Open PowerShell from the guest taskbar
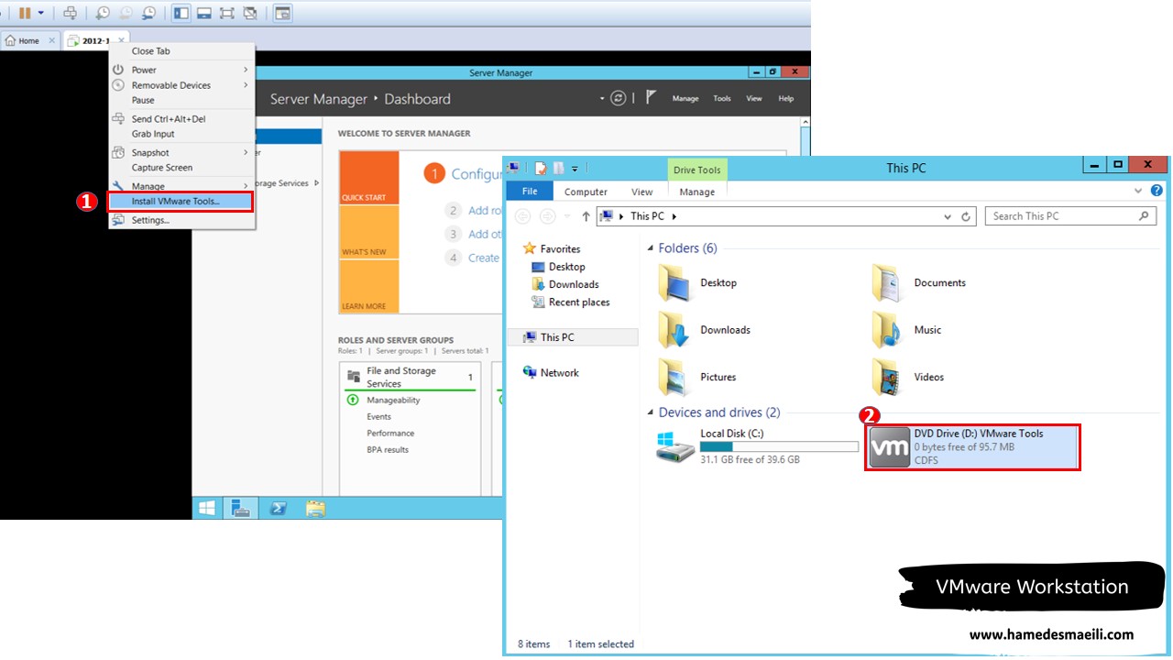Image resolution: width=1173 pixels, height=660 pixels. (278, 508)
